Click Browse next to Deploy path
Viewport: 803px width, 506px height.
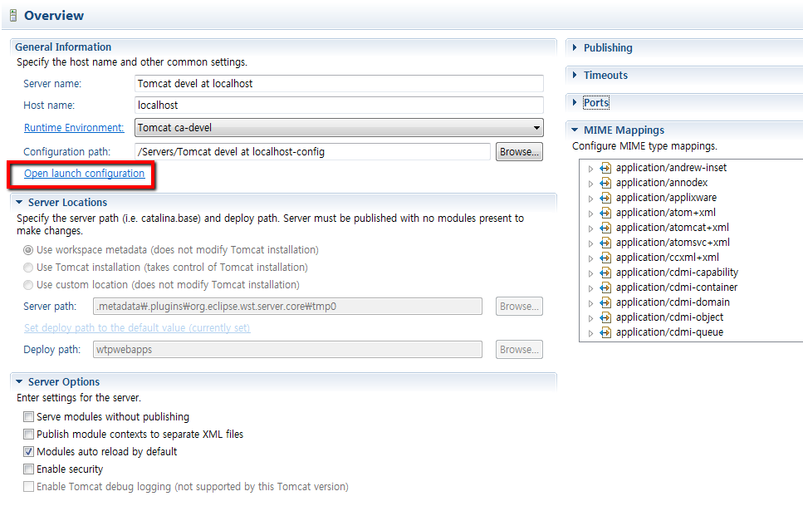click(x=519, y=350)
